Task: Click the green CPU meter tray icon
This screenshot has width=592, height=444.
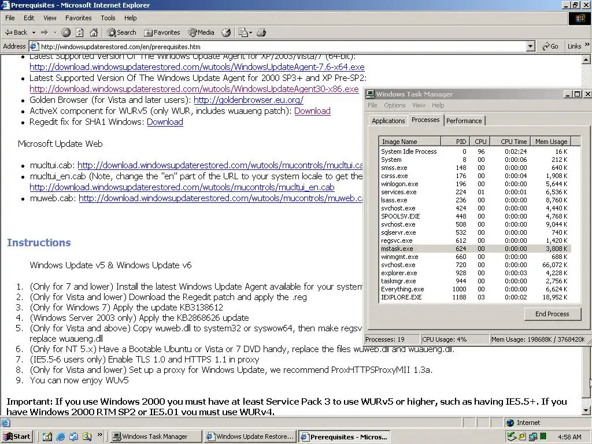Action: pos(543,436)
